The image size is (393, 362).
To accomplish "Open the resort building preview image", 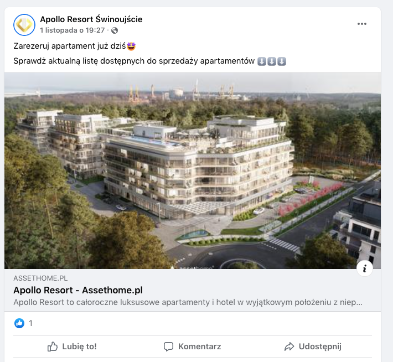I will (x=193, y=171).
